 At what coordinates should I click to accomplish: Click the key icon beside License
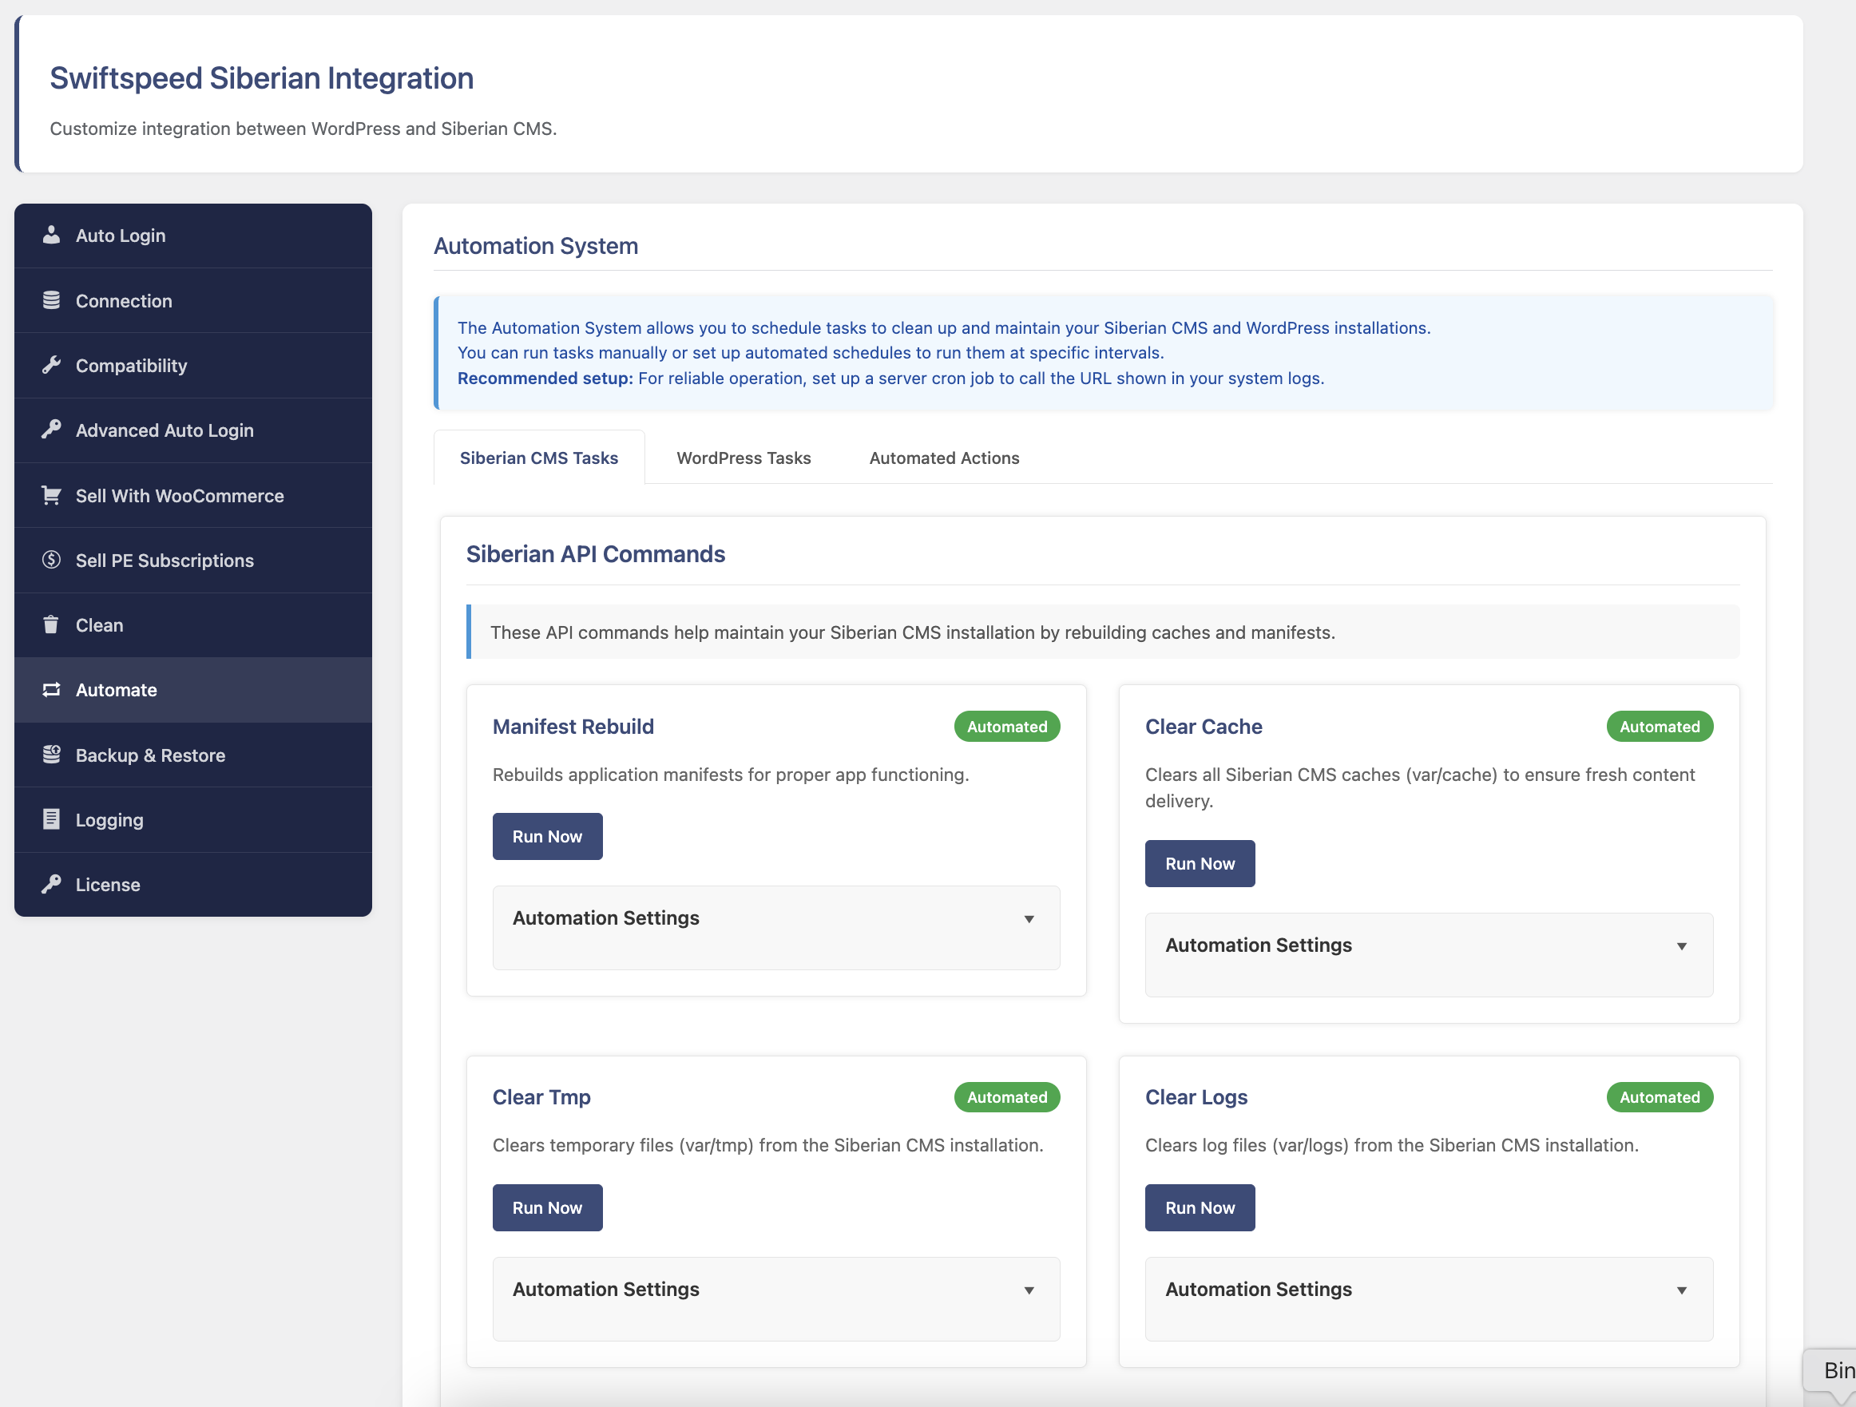pos(51,884)
